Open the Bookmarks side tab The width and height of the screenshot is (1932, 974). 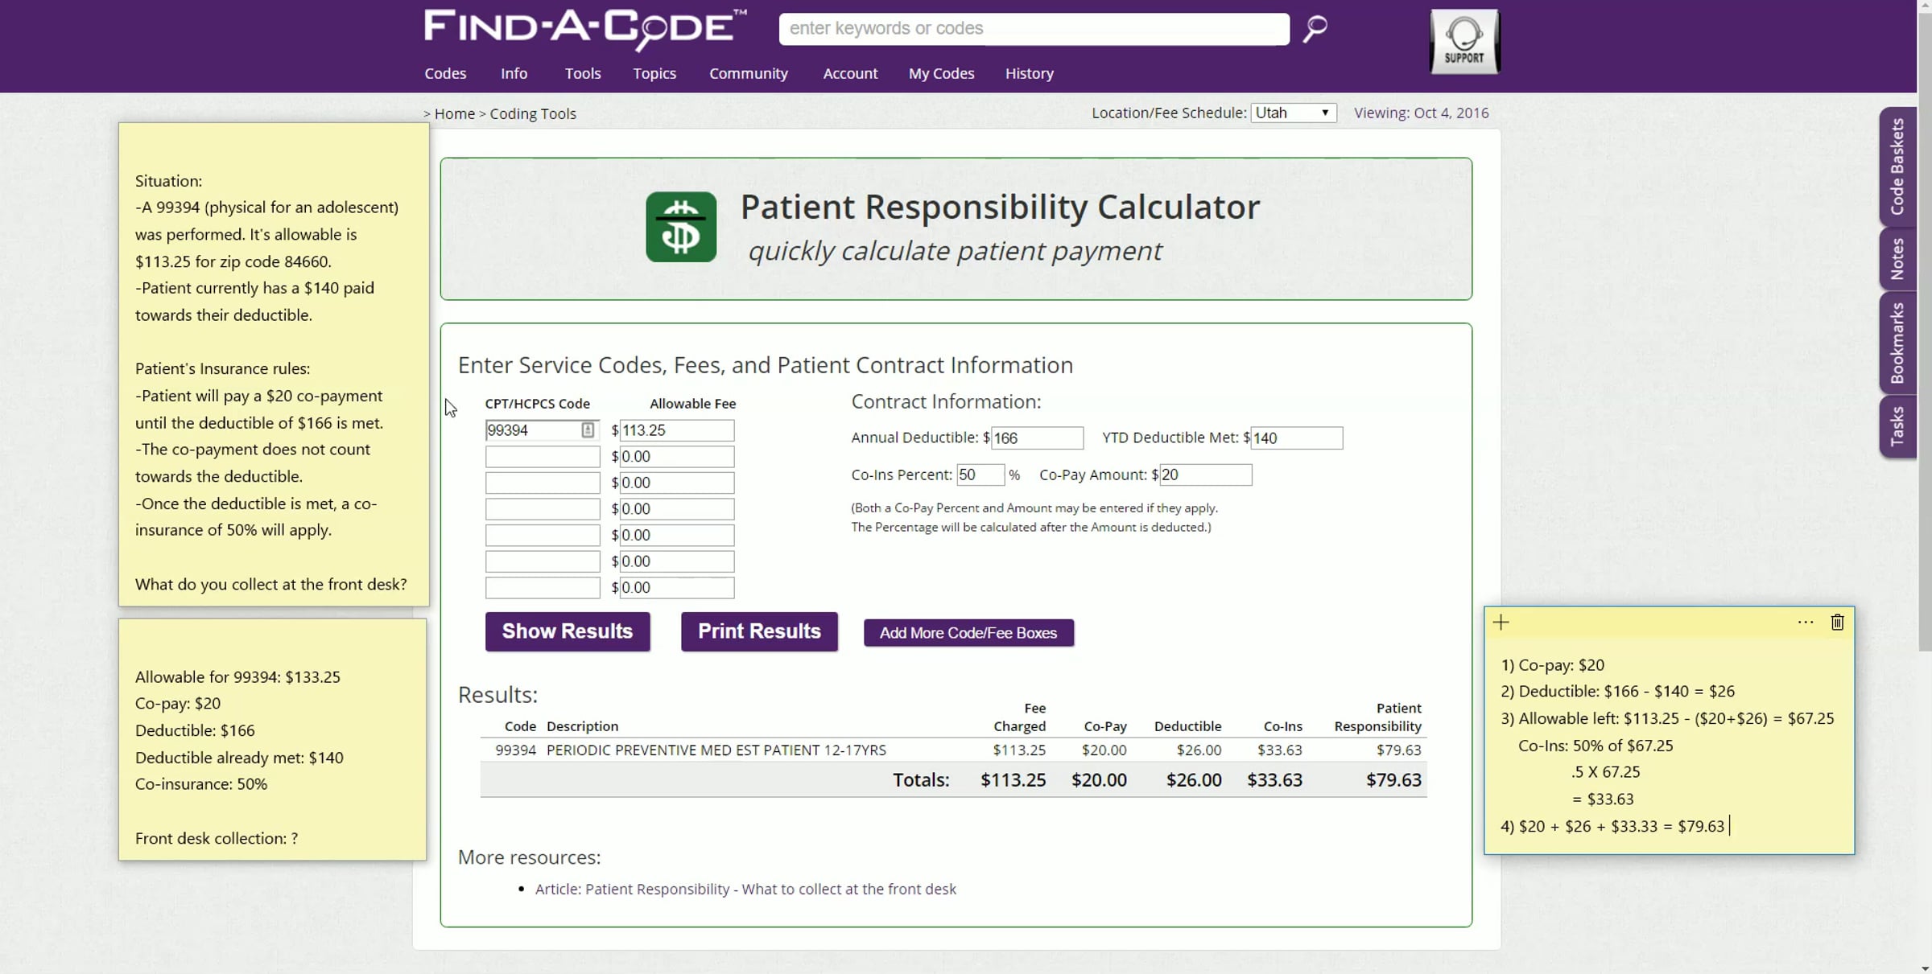(1897, 343)
